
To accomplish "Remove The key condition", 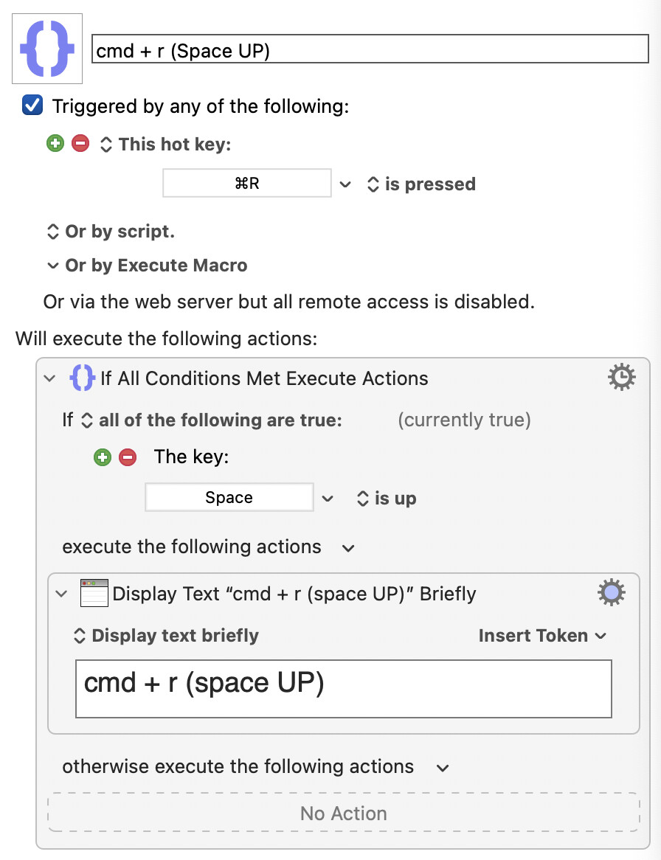I will [x=128, y=457].
